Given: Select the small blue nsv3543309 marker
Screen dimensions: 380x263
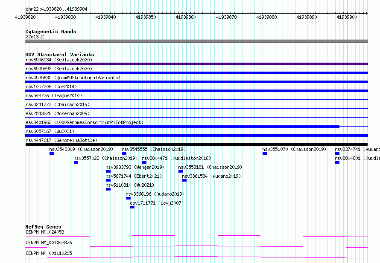Looking at the screenshot, I should pyautogui.click(x=52, y=153).
